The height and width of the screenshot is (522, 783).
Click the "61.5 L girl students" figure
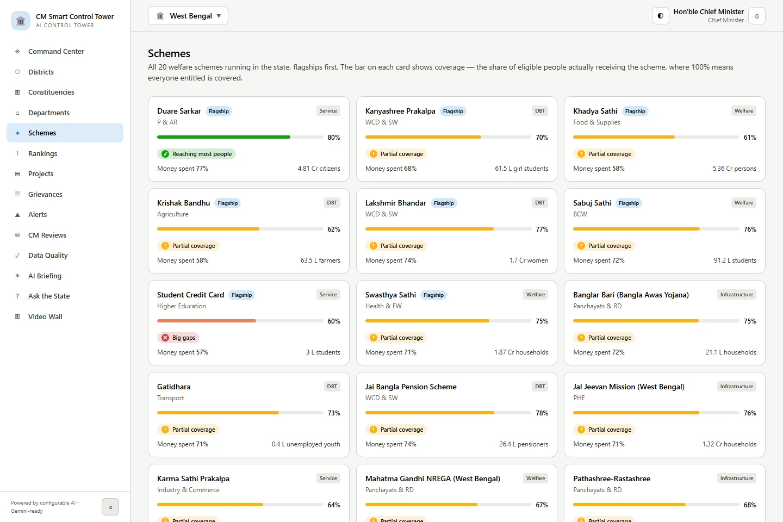click(x=521, y=169)
